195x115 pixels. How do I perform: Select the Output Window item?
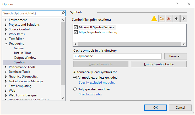click(x=25, y=58)
